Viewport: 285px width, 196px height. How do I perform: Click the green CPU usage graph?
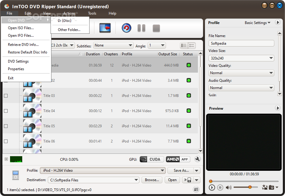click(x=16, y=159)
